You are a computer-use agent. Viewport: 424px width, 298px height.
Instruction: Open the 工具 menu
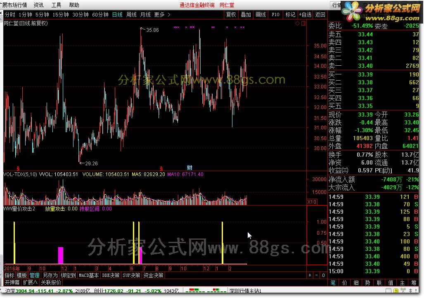point(56,5)
